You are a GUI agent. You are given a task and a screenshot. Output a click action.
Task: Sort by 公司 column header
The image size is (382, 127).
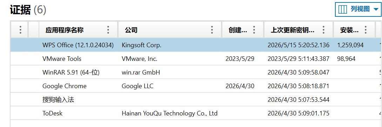point(131,30)
